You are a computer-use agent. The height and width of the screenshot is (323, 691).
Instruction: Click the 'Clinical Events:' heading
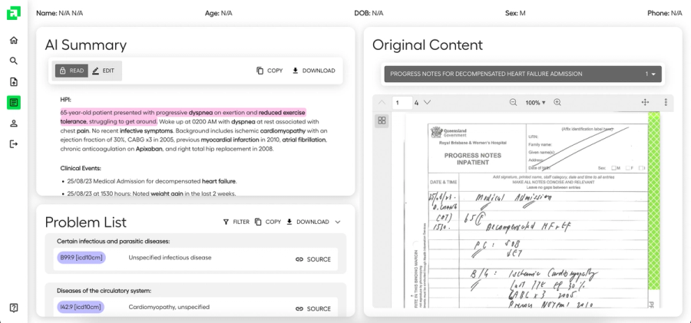pos(81,168)
